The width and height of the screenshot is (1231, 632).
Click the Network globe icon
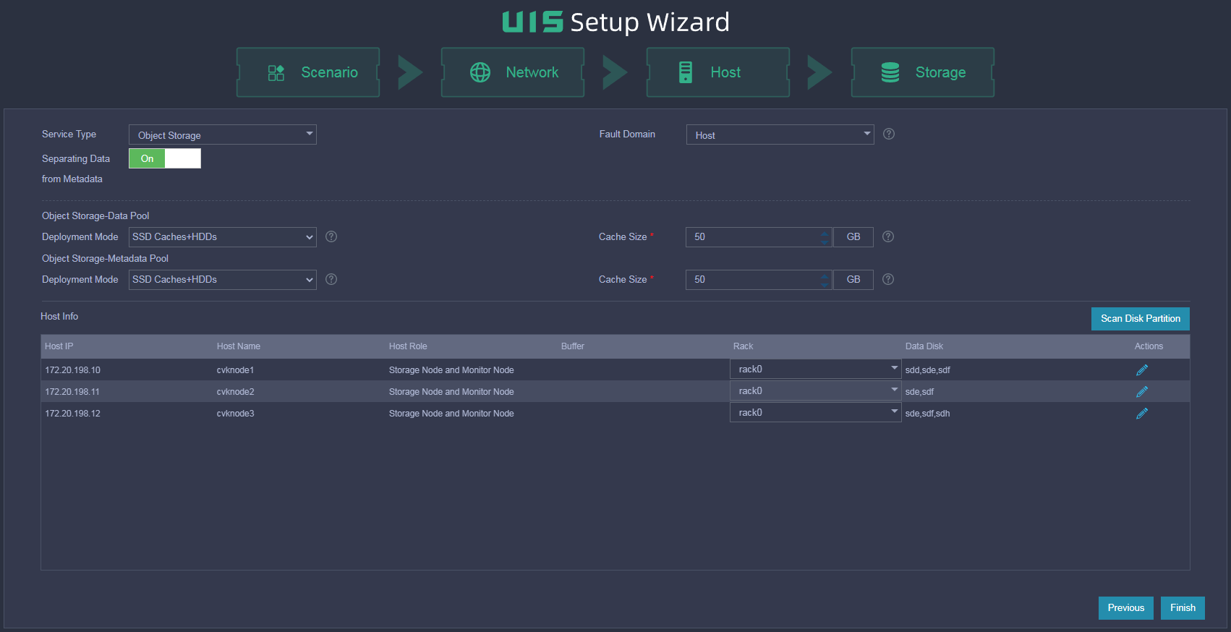(480, 72)
